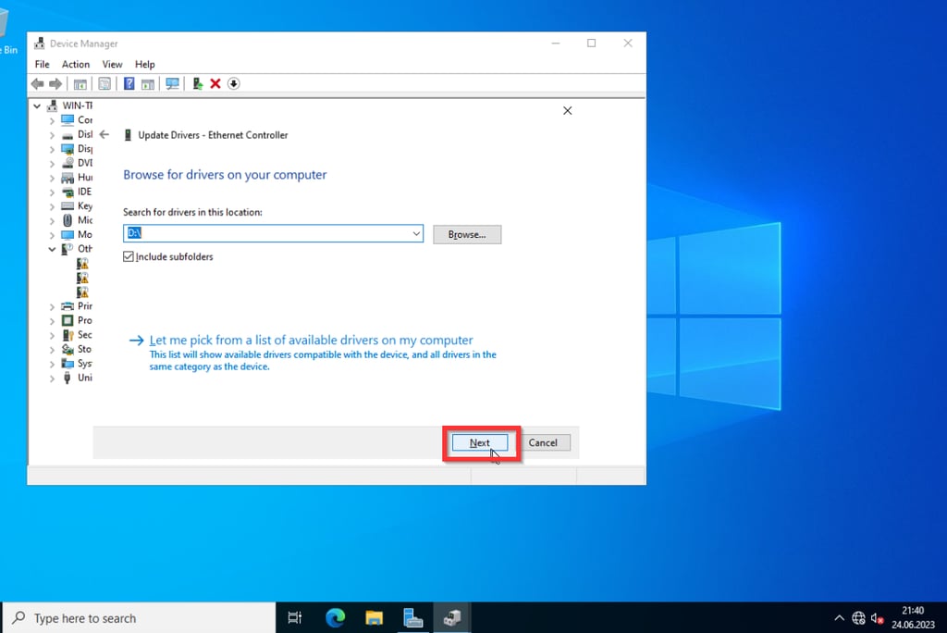This screenshot has height=633, width=947.
Task: Click the Update device driver toolbar icon
Action: tap(197, 83)
